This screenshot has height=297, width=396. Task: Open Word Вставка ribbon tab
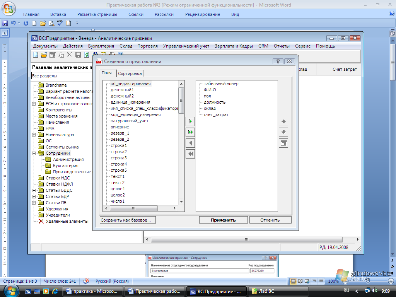(58, 14)
